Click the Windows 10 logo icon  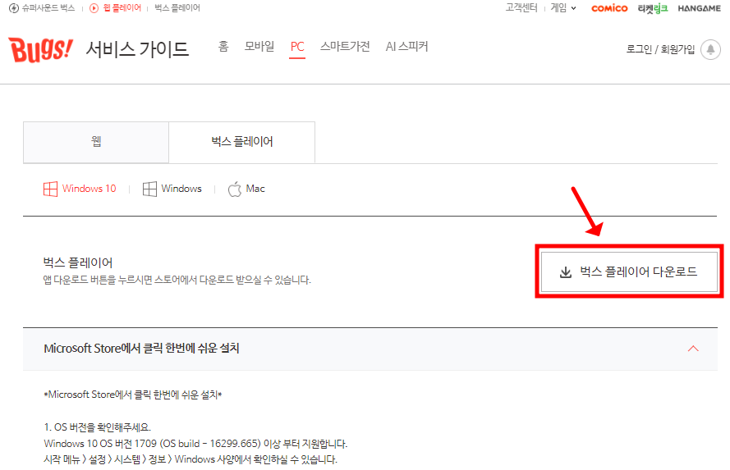(x=50, y=189)
